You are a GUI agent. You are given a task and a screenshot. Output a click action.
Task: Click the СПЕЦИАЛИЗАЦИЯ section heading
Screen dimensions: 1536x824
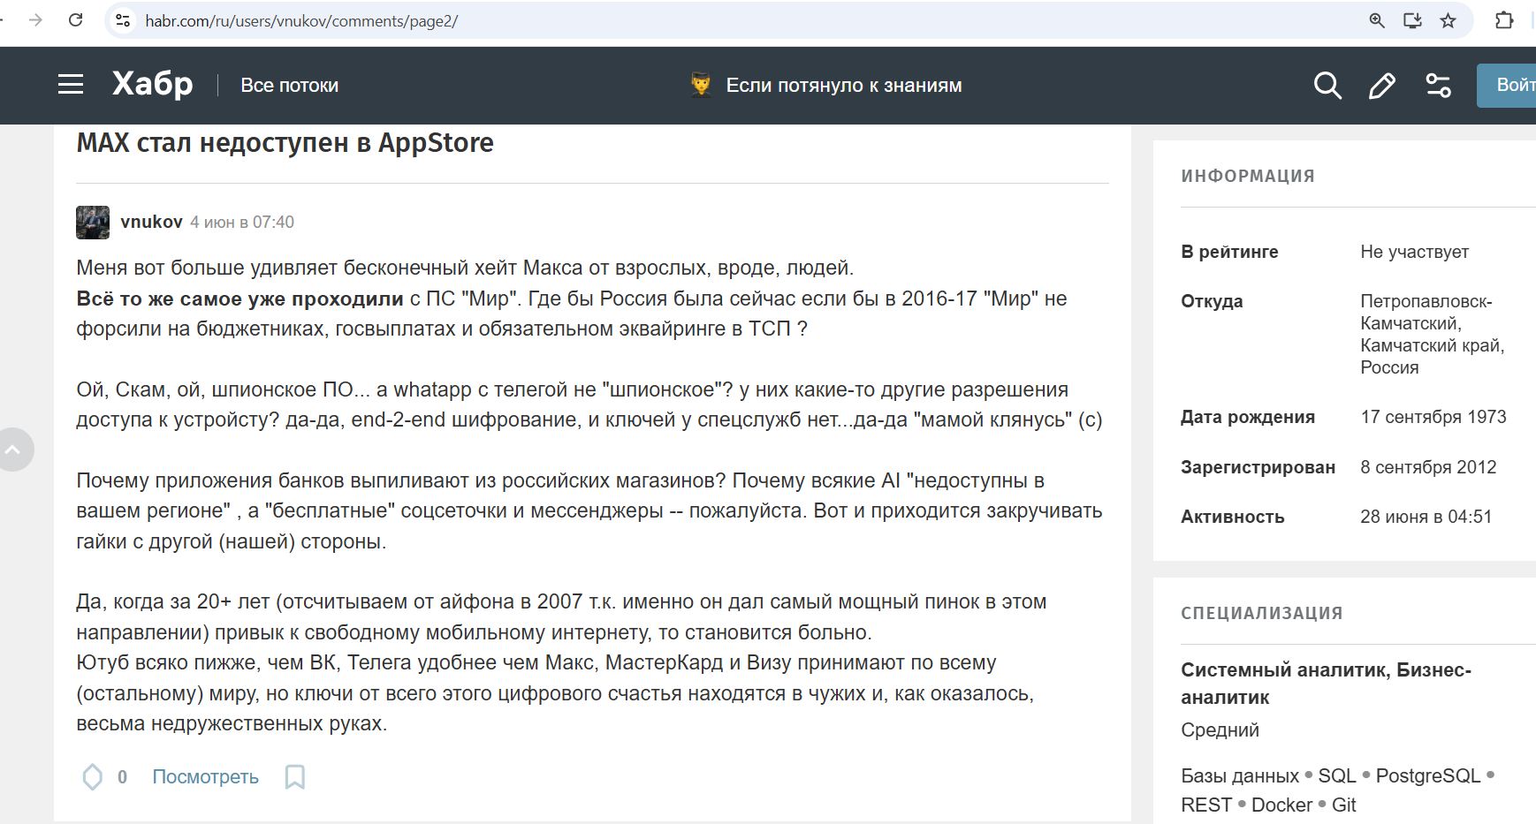click(x=1262, y=613)
